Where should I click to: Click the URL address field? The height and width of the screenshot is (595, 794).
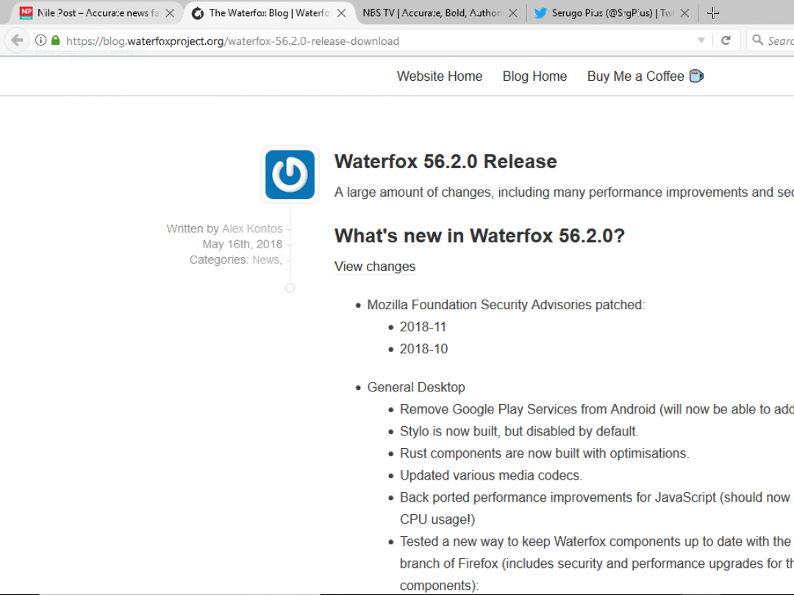(x=368, y=41)
